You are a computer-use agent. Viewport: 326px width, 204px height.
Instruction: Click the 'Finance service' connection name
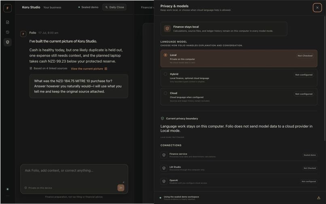(178, 154)
